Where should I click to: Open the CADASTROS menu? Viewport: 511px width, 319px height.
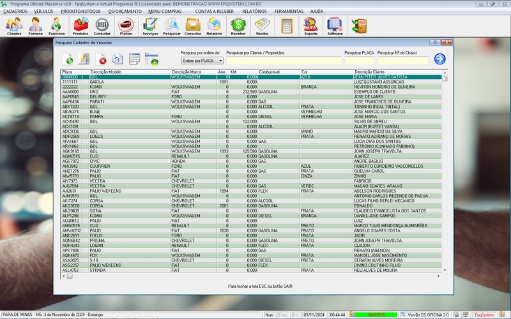[15, 11]
